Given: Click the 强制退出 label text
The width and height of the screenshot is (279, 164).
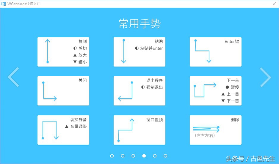Looking at the screenshot, I should (x=154, y=87).
